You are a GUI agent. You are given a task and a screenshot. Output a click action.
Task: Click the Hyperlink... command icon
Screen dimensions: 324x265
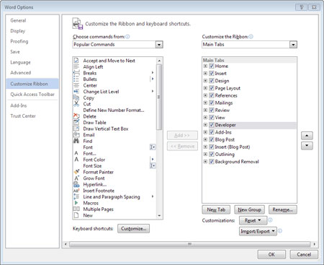[x=76, y=184]
